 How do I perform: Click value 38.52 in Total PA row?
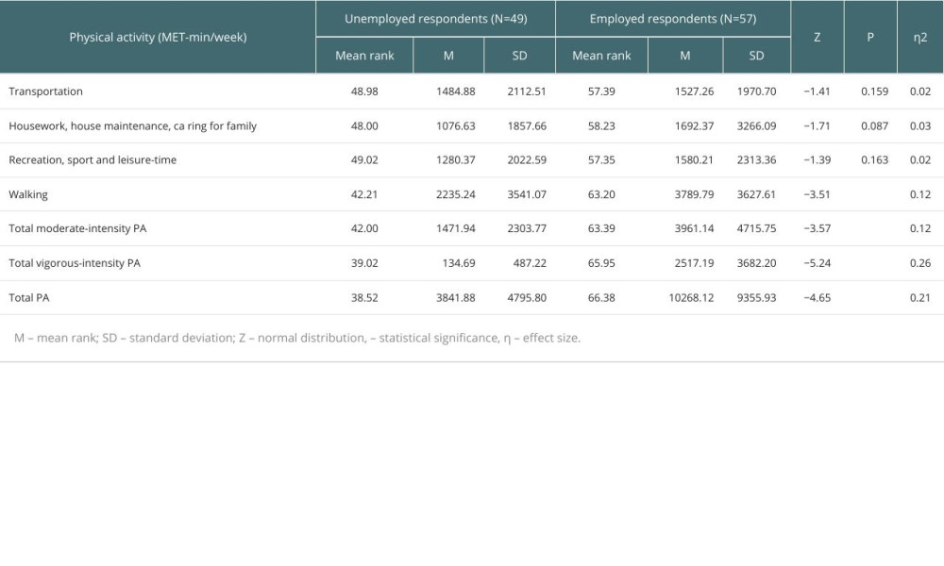tap(364, 298)
